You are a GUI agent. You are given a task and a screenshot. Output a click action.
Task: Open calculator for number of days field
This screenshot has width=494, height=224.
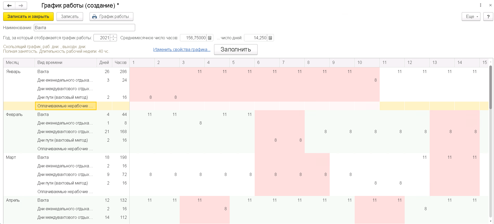click(x=270, y=38)
